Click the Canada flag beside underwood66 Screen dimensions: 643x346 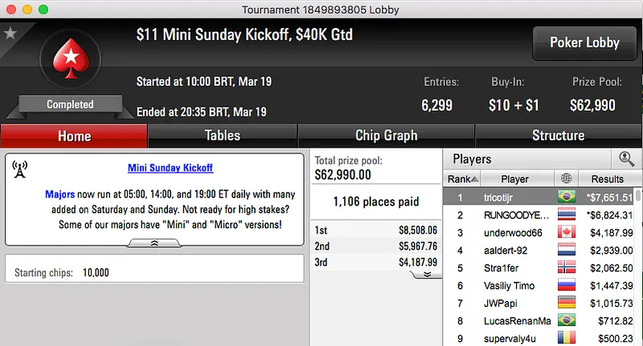coord(566,233)
